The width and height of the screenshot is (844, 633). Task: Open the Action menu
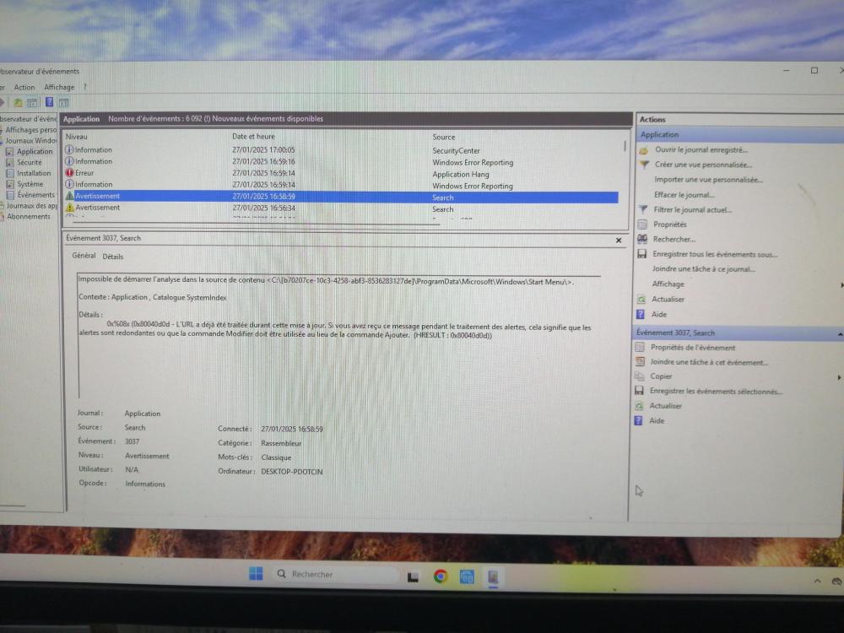(24, 87)
